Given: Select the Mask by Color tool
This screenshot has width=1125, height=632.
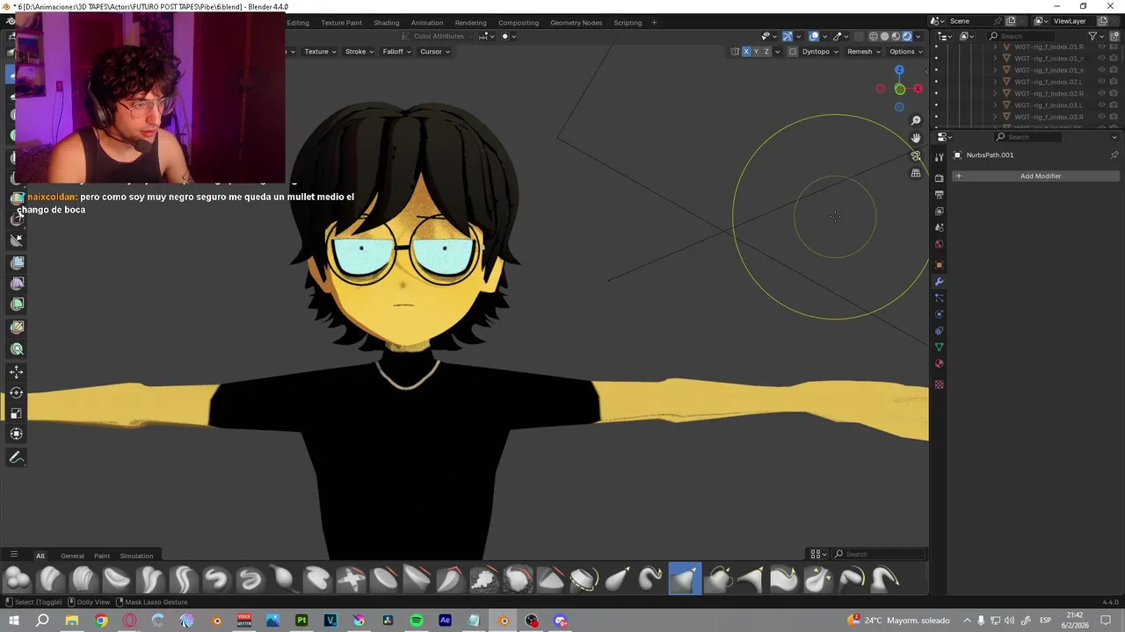Looking at the screenshot, I should tap(17, 349).
